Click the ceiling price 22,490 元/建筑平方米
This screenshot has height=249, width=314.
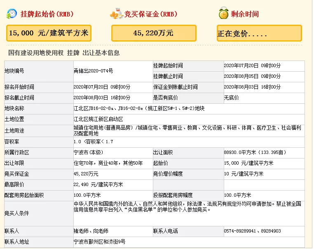(x=98, y=185)
